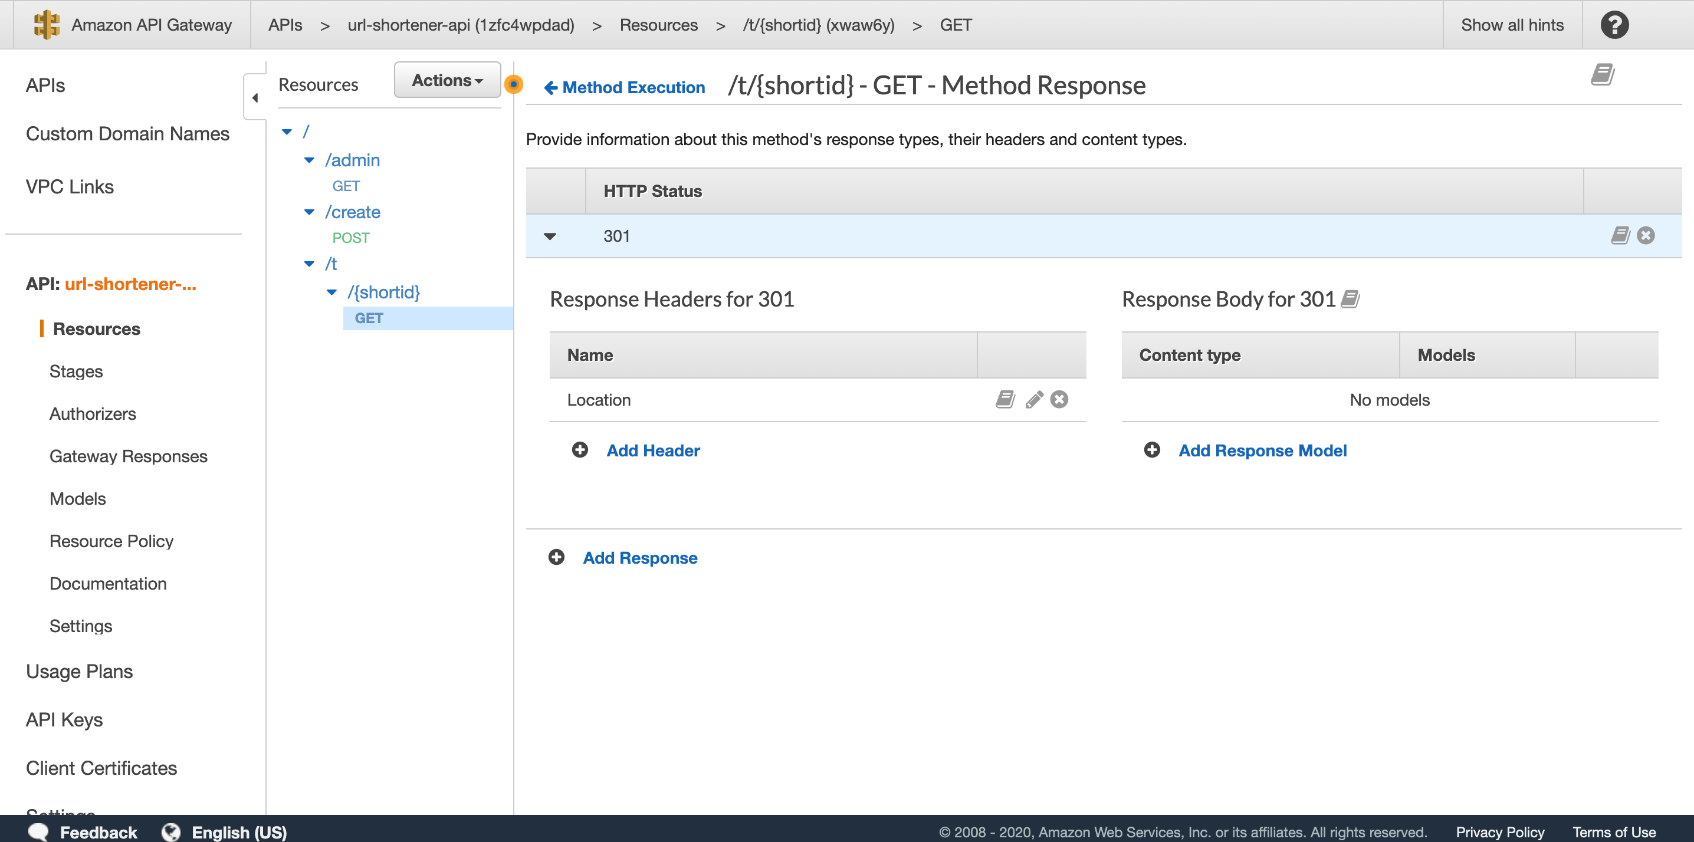Open the help question mark icon
Screen dimensions: 1694x842
[1614, 25]
